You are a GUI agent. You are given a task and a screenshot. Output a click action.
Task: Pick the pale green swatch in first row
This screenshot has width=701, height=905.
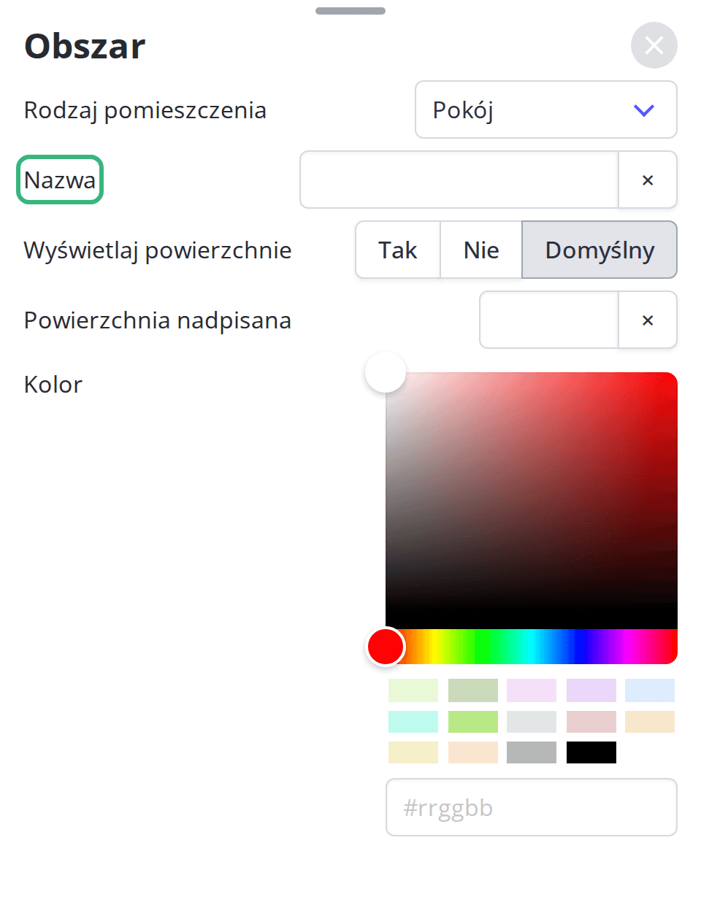[413, 690]
